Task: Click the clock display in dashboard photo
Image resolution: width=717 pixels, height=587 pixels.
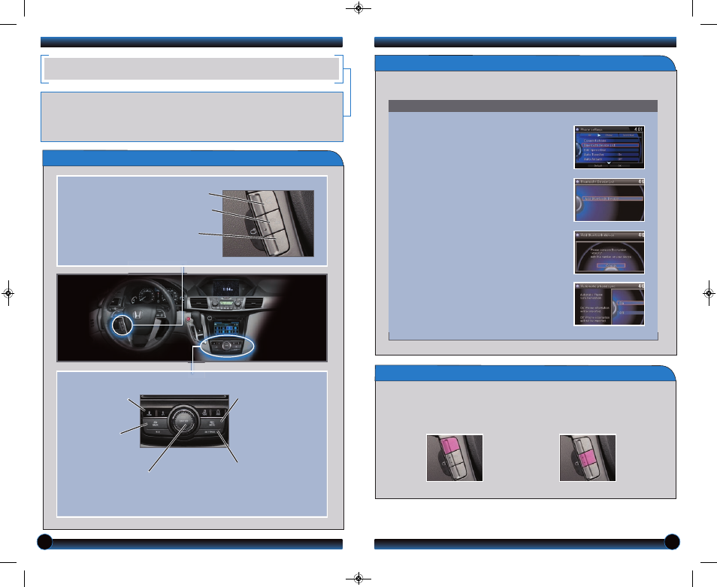Action: point(227,289)
